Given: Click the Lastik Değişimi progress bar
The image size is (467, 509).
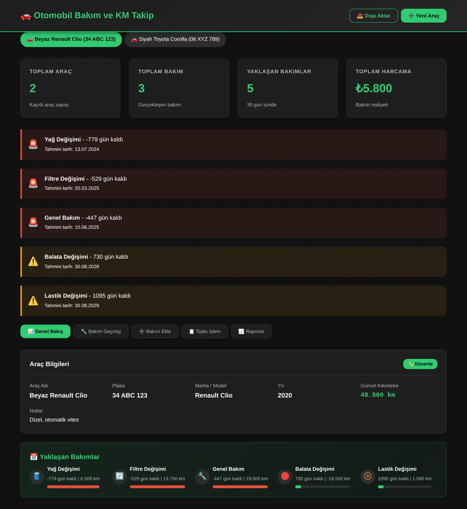Looking at the screenshot, I should tap(405, 487).
